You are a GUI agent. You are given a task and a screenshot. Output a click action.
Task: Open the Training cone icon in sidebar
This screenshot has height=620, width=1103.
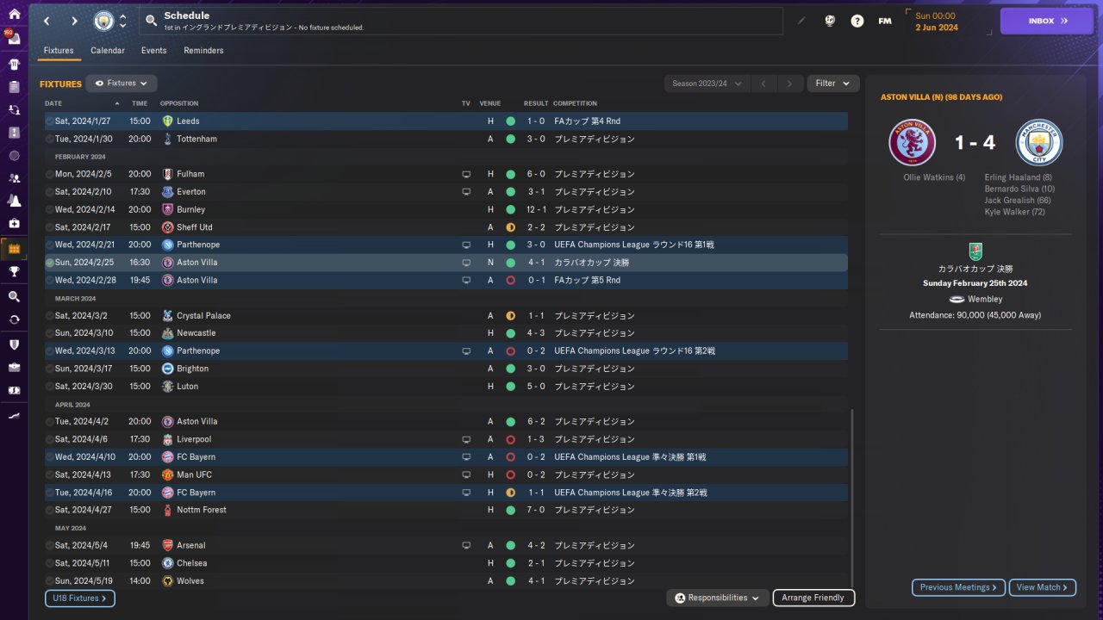(14, 201)
